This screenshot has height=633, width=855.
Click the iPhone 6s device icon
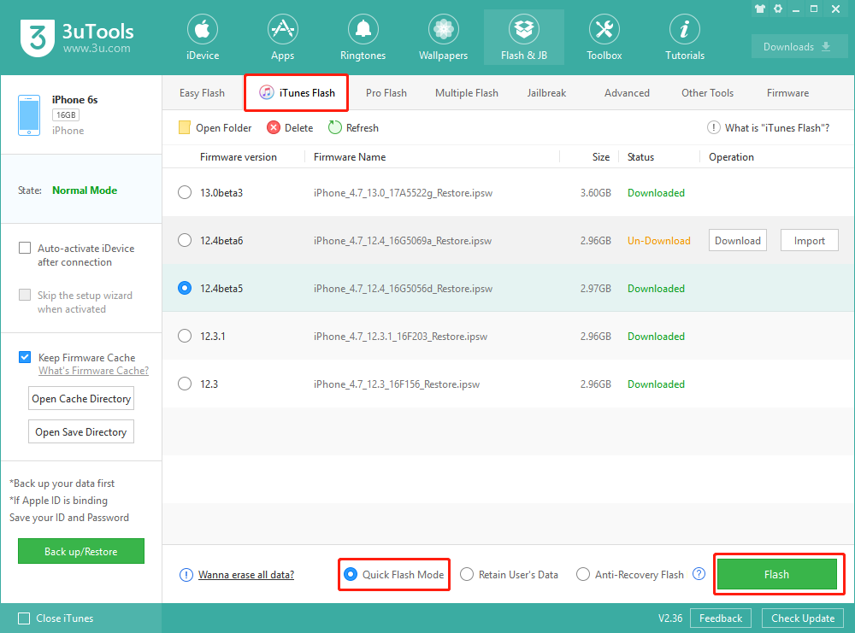(x=29, y=115)
